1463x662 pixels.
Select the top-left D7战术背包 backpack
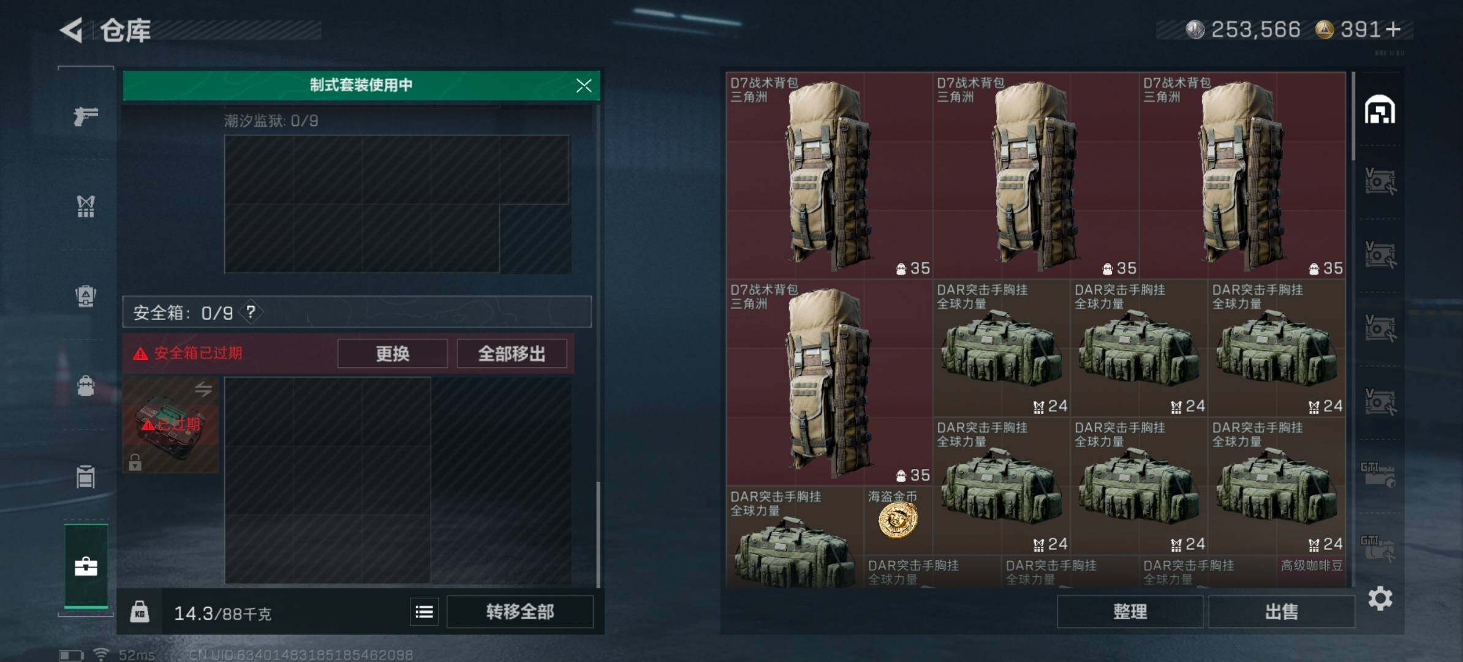[830, 175]
